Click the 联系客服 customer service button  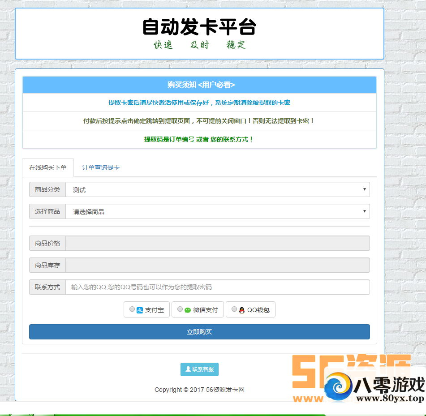tap(199, 369)
